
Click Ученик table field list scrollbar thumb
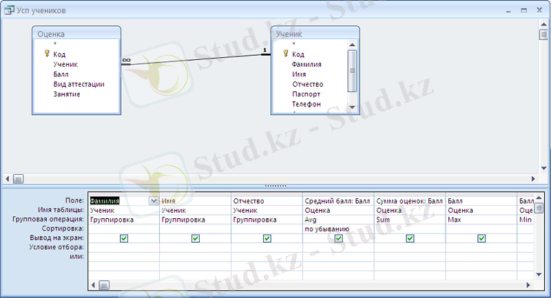[352, 71]
